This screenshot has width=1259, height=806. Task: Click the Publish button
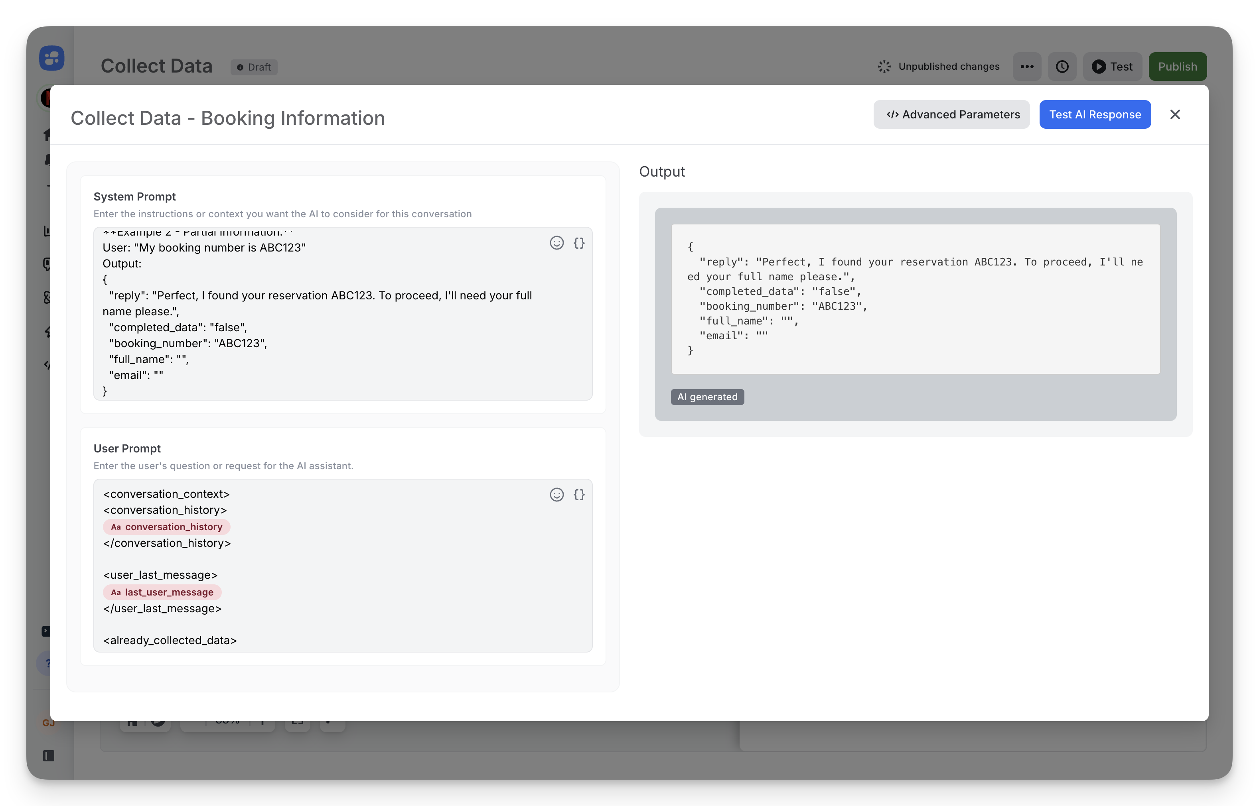1177,67
